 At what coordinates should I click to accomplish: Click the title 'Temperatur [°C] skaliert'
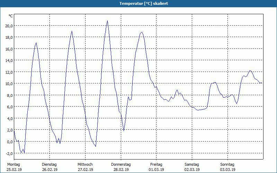(x=144, y=3)
